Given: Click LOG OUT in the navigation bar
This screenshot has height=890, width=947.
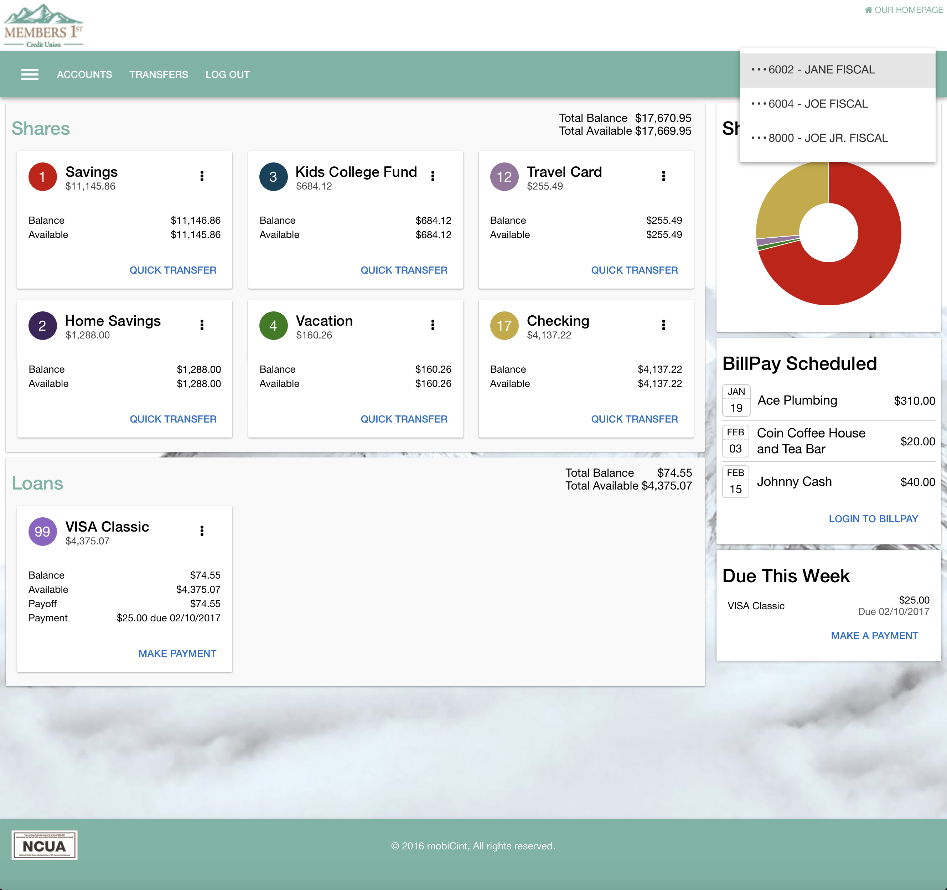Looking at the screenshot, I should pyautogui.click(x=228, y=75).
